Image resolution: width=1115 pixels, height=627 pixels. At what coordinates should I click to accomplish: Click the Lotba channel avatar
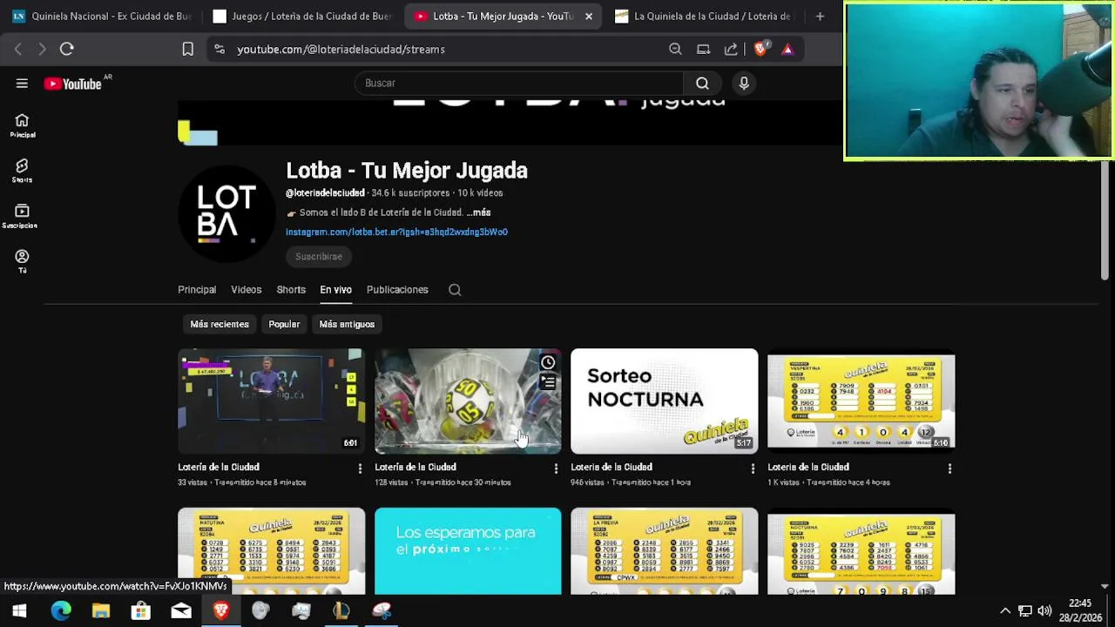[x=226, y=213]
